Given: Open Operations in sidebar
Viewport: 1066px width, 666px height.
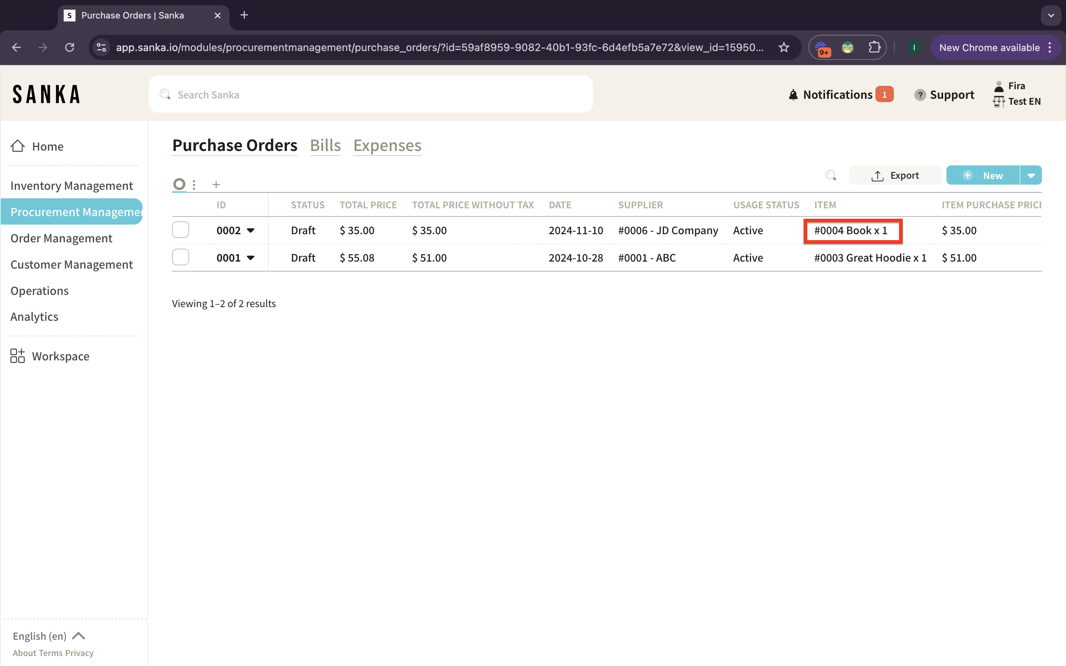Looking at the screenshot, I should click(39, 291).
